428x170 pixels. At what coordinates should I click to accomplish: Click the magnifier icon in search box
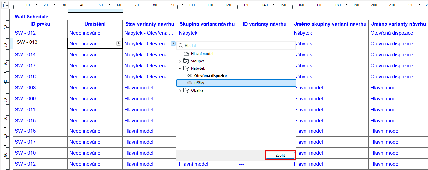(x=180, y=46)
